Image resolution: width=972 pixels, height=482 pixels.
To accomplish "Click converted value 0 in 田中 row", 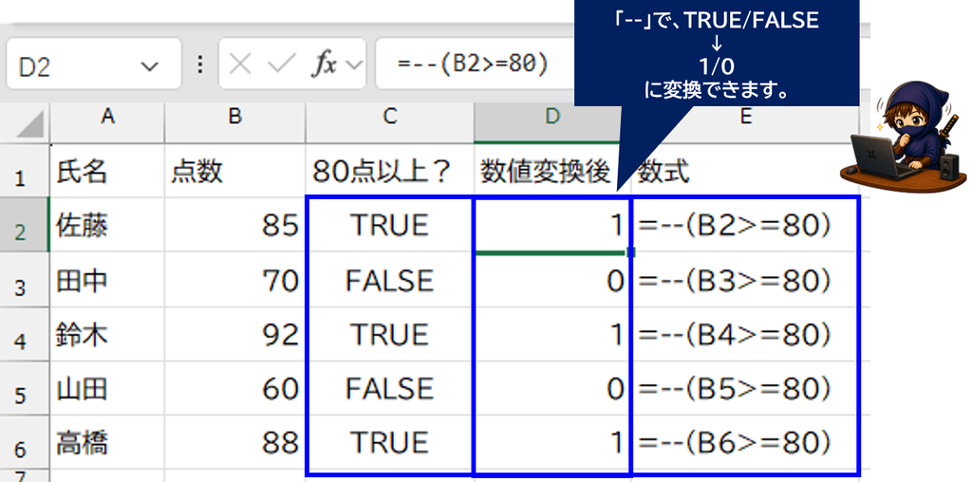I will [551, 280].
